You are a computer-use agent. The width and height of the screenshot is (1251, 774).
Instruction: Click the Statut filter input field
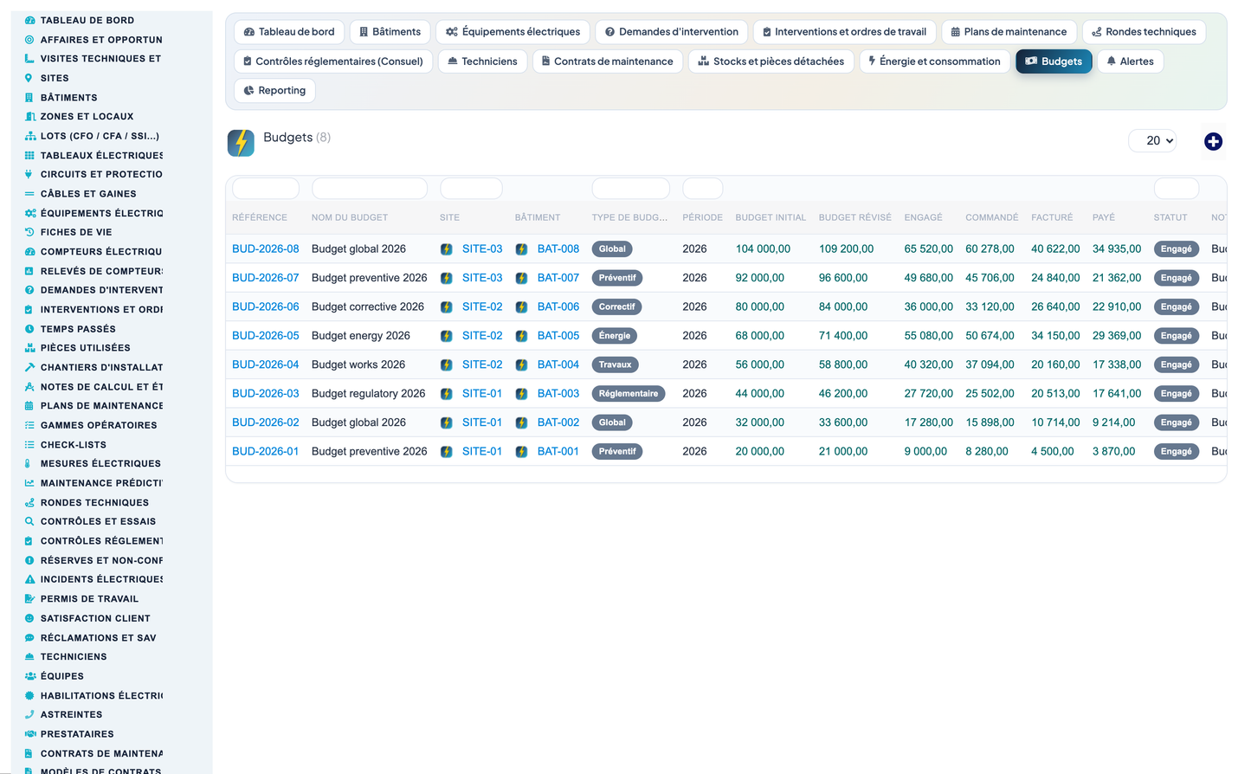pos(1176,189)
